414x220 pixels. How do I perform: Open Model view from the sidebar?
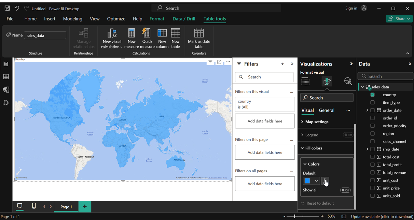(x=6, y=89)
